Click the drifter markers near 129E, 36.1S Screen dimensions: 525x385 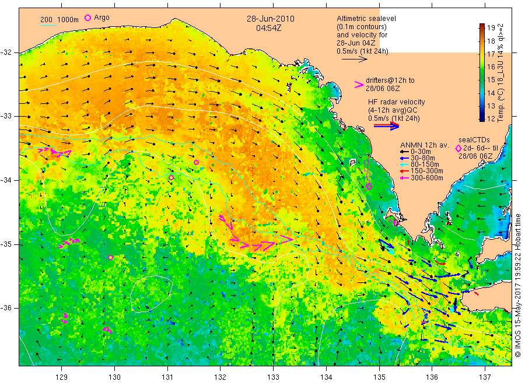click(x=65, y=318)
